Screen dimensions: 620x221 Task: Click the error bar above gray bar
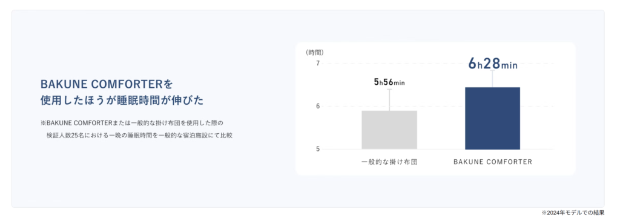click(389, 100)
